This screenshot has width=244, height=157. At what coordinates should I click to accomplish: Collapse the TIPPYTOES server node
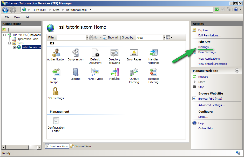click(x=4, y=35)
